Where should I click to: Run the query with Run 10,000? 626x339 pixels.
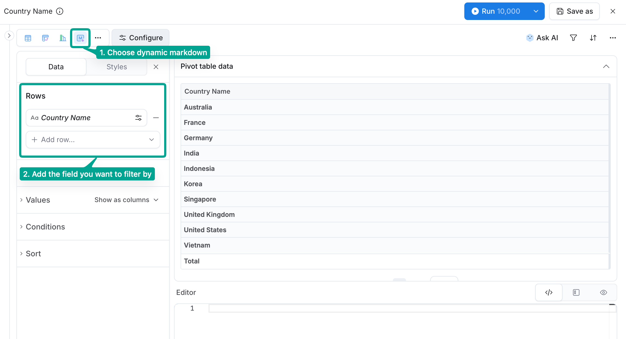(496, 11)
